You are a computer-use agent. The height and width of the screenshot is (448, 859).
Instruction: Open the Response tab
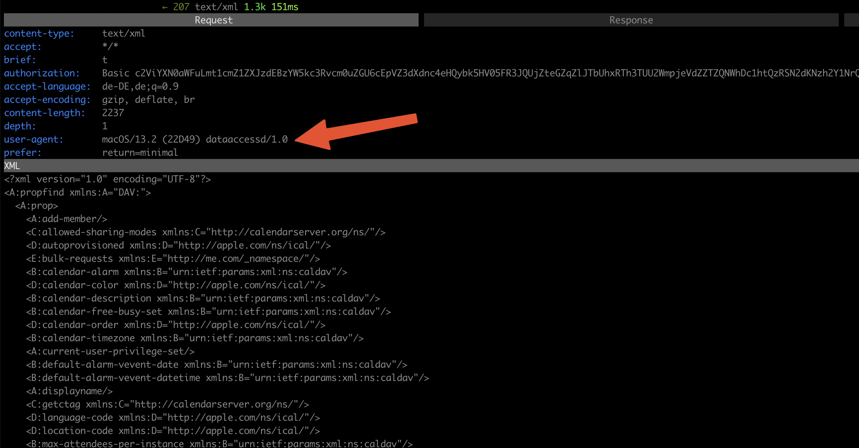[631, 20]
